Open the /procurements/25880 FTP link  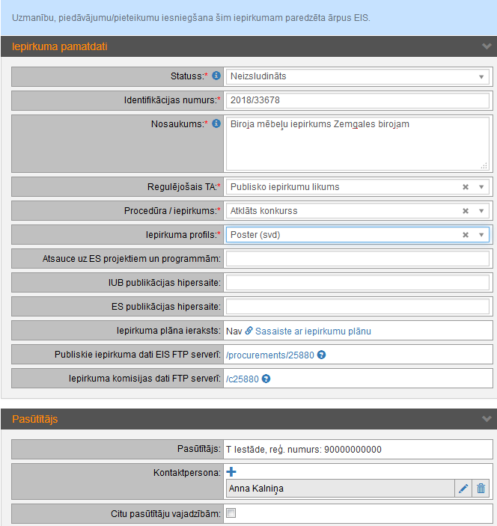pyautogui.click(x=270, y=355)
